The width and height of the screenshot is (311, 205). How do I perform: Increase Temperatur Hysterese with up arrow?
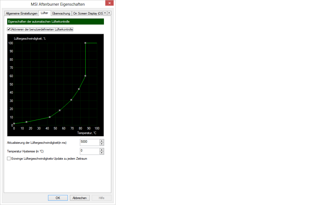click(x=102, y=150)
